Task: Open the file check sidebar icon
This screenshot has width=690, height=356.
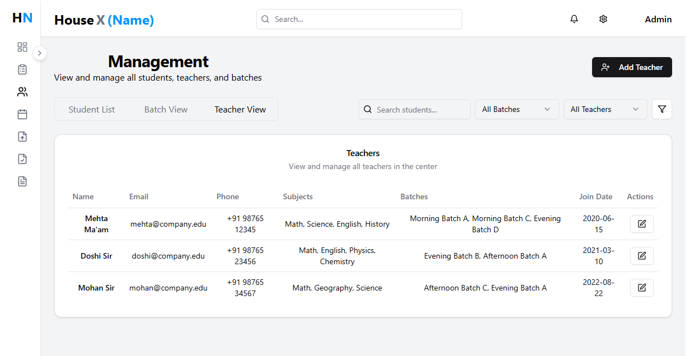Action: click(22, 159)
